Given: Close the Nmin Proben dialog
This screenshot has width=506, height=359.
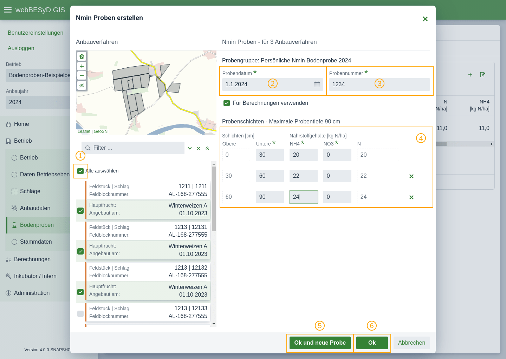Looking at the screenshot, I should pyautogui.click(x=425, y=19).
